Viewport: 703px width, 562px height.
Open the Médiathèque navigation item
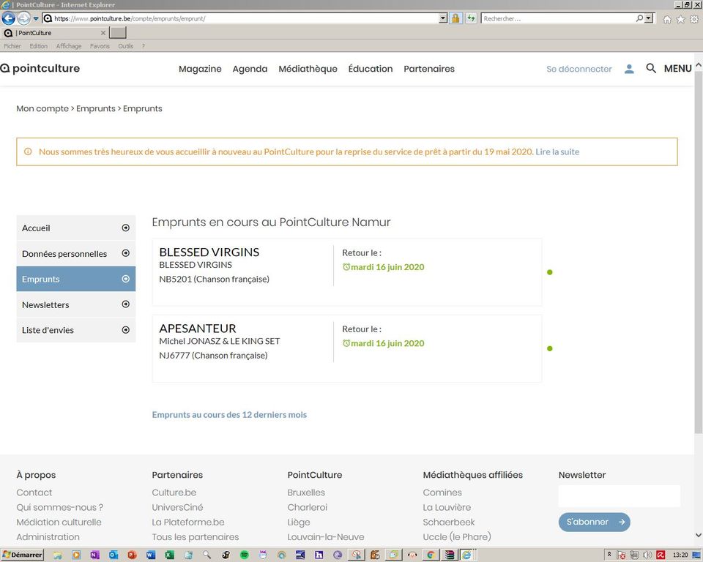click(x=308, y=69)
